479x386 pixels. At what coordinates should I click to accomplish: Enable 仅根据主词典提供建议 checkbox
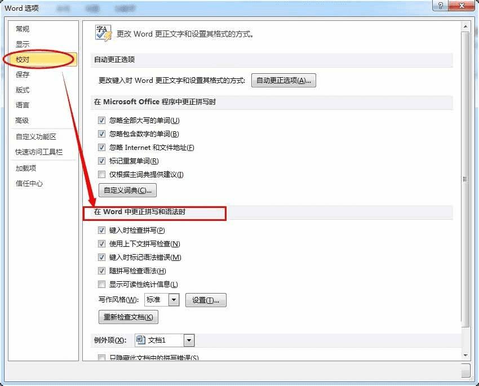click(x=101, y=174)
